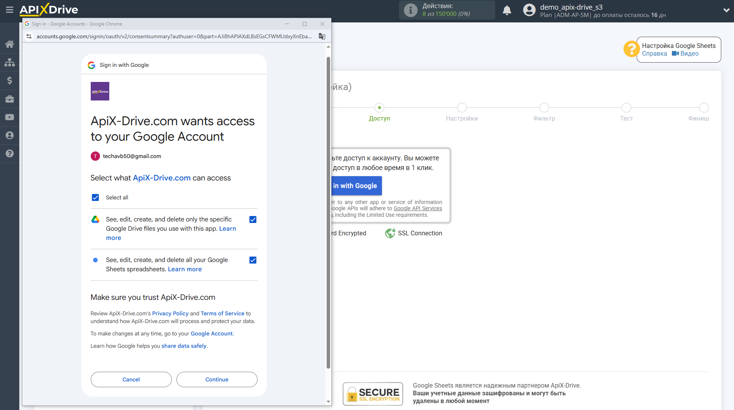Image resolution: width=734 pixels, height=410 pixels.
Task: Uncheck the Google Drive files permission checkbox
Action: (x=253, y=219)
